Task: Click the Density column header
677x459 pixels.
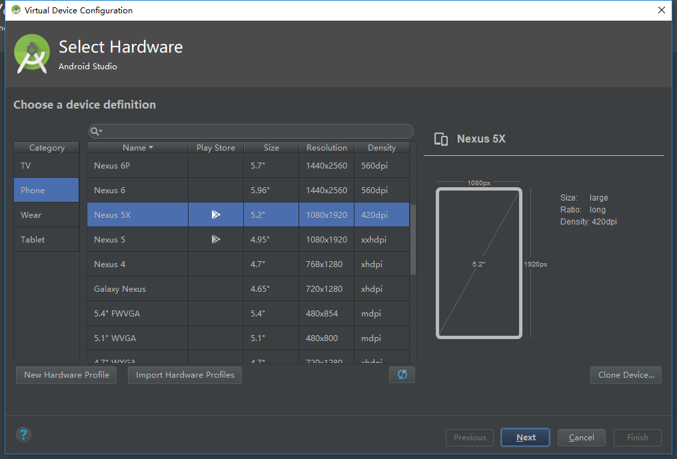Action: pos(382,148)
